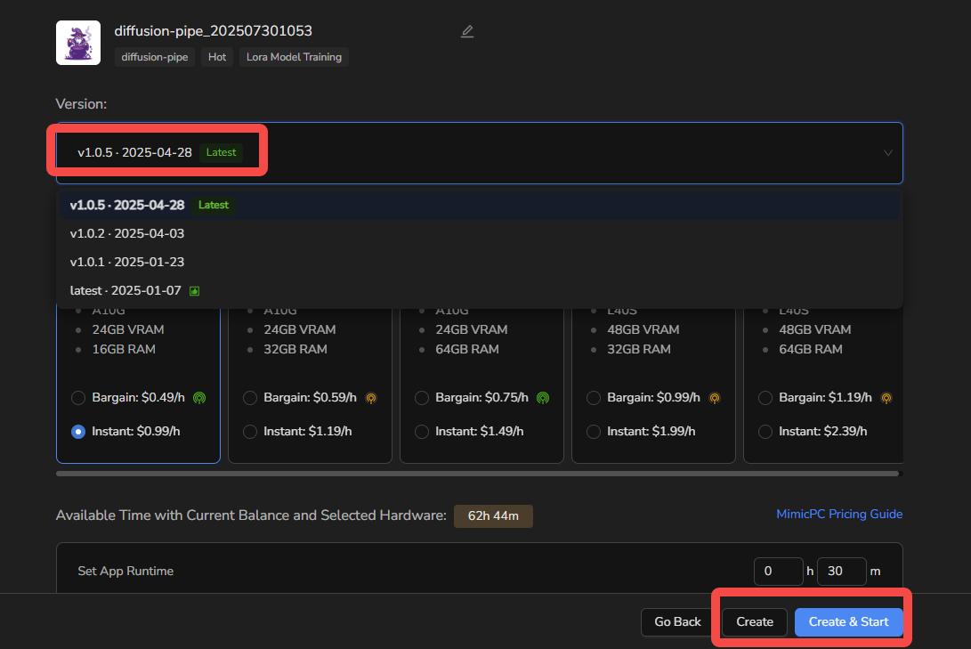The width and height of the screenshot is (971, 649).
Task: Select Instant $2.39/h radio option
Action: coord(765,432)
